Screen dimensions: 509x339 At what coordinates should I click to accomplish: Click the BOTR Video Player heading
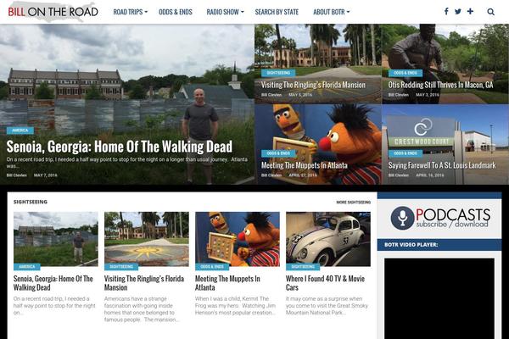click(x=411, y=245)
